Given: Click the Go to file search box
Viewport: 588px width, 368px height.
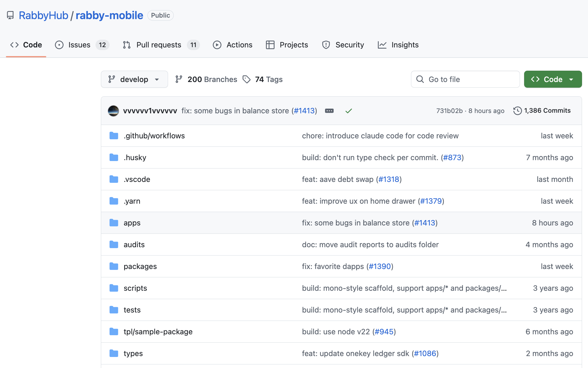Looking at the screenshot, I should [465, 79].
